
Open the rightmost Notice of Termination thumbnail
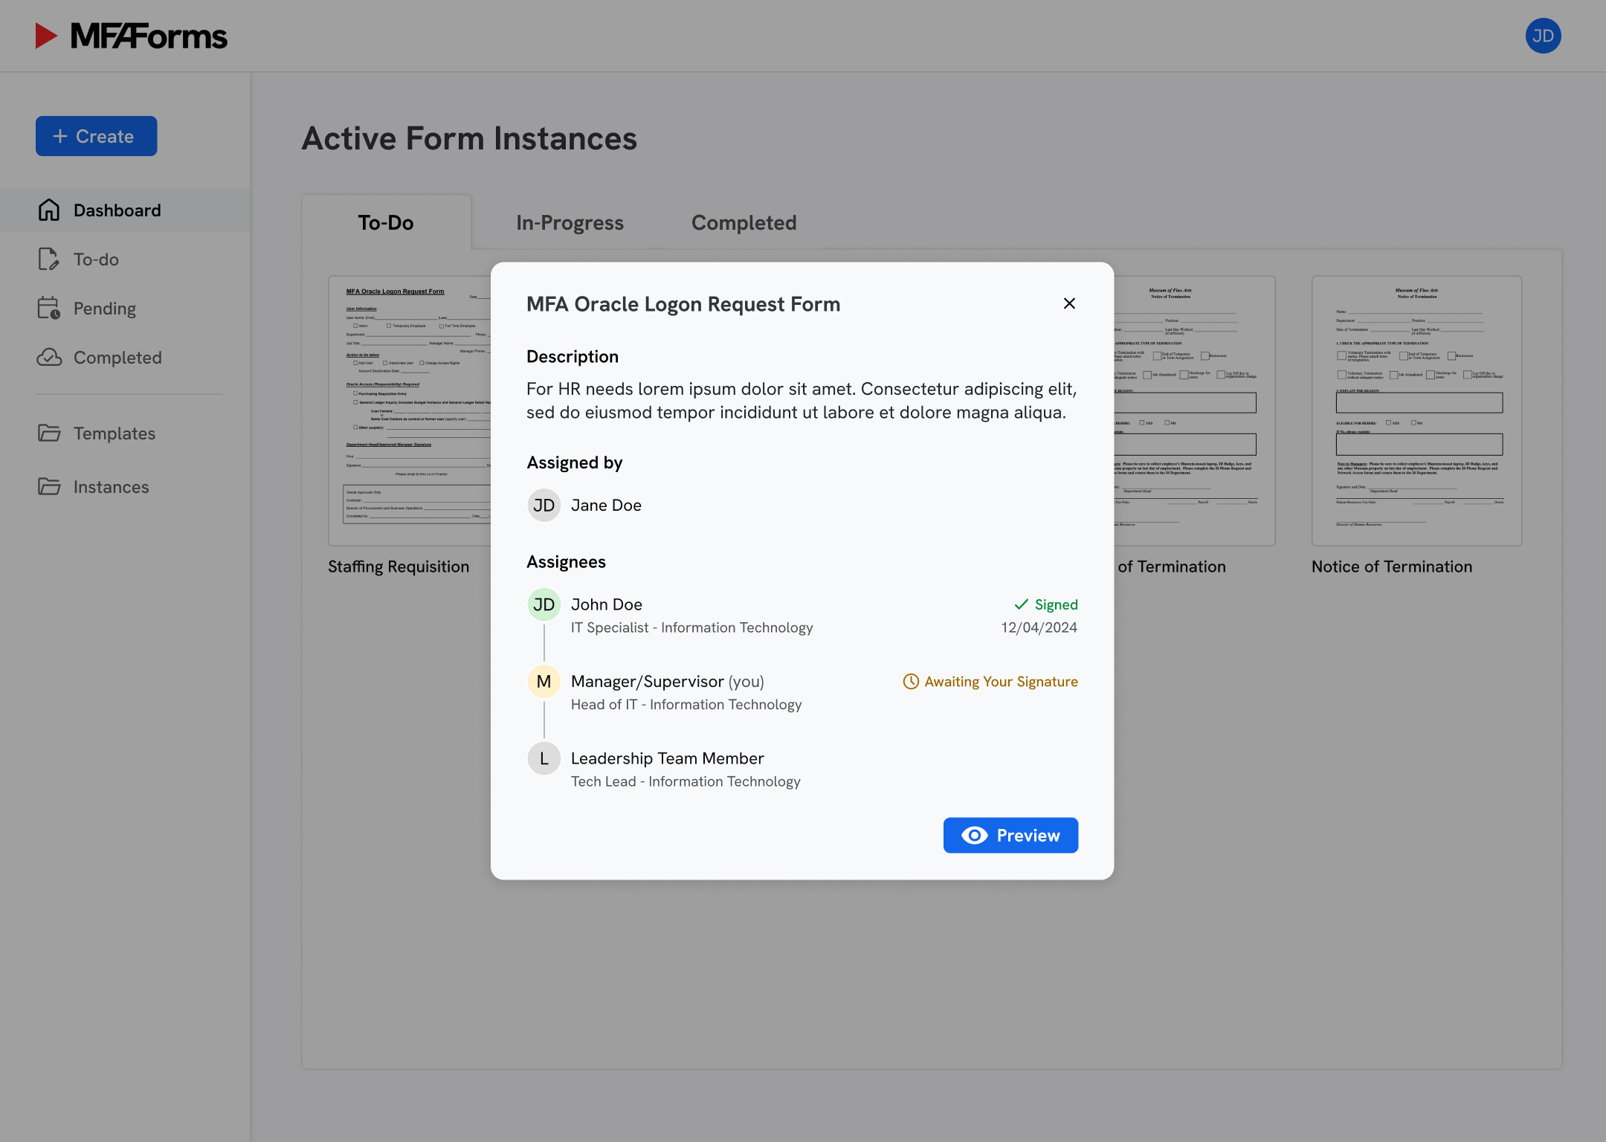click(1416, 411)
